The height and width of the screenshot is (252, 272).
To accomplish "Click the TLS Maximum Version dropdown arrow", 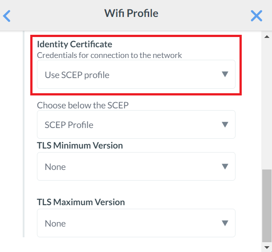I will (x=225, y=223).
